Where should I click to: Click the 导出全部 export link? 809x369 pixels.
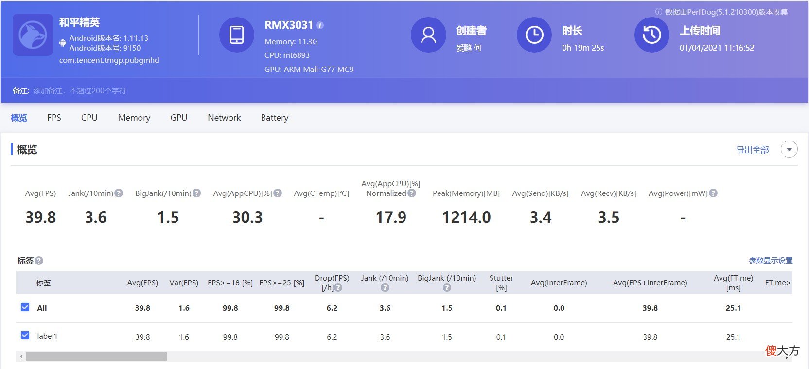click(753, 150)
